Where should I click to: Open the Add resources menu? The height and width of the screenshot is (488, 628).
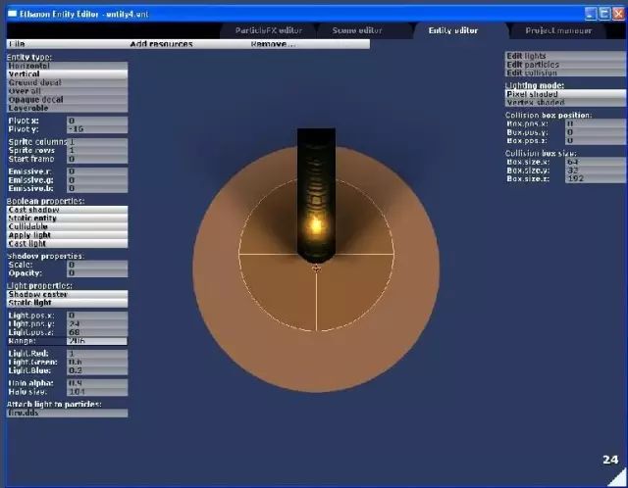pyautogui.click(x=161, y=44)
